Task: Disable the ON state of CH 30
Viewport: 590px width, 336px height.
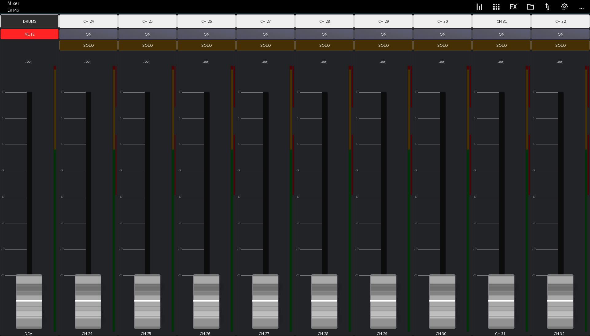Action: point(442,34)
